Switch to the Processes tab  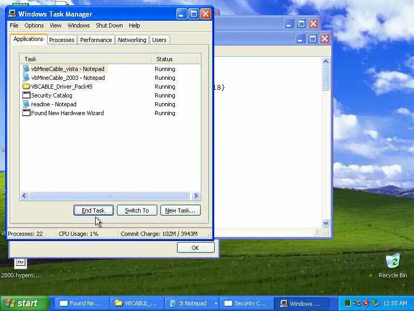(x=62, y=40)
